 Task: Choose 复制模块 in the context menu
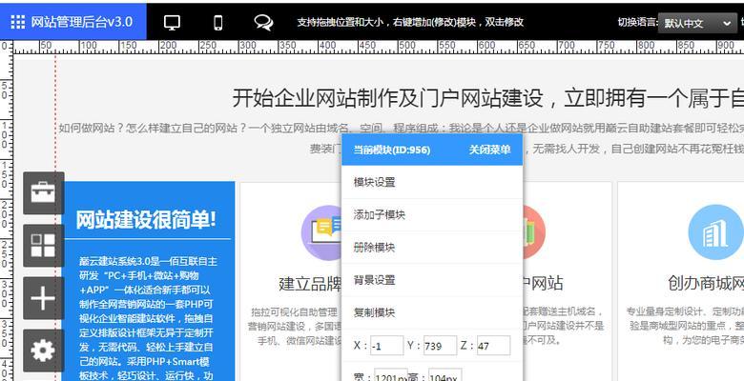[432, 312]
